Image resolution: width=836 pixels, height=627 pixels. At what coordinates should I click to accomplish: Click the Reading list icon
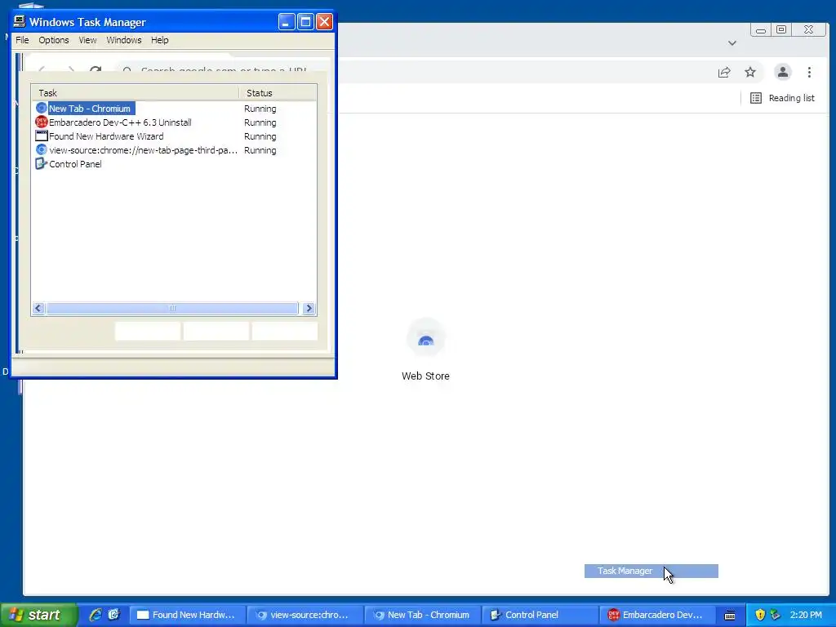[755, 98]
